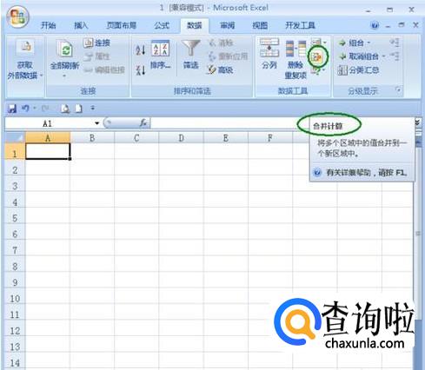Image resolution: width=425 pixels, height=370 pixels.
Task: Expand the 取消组合 dropdown arrow
Action: tap(383, 56)
